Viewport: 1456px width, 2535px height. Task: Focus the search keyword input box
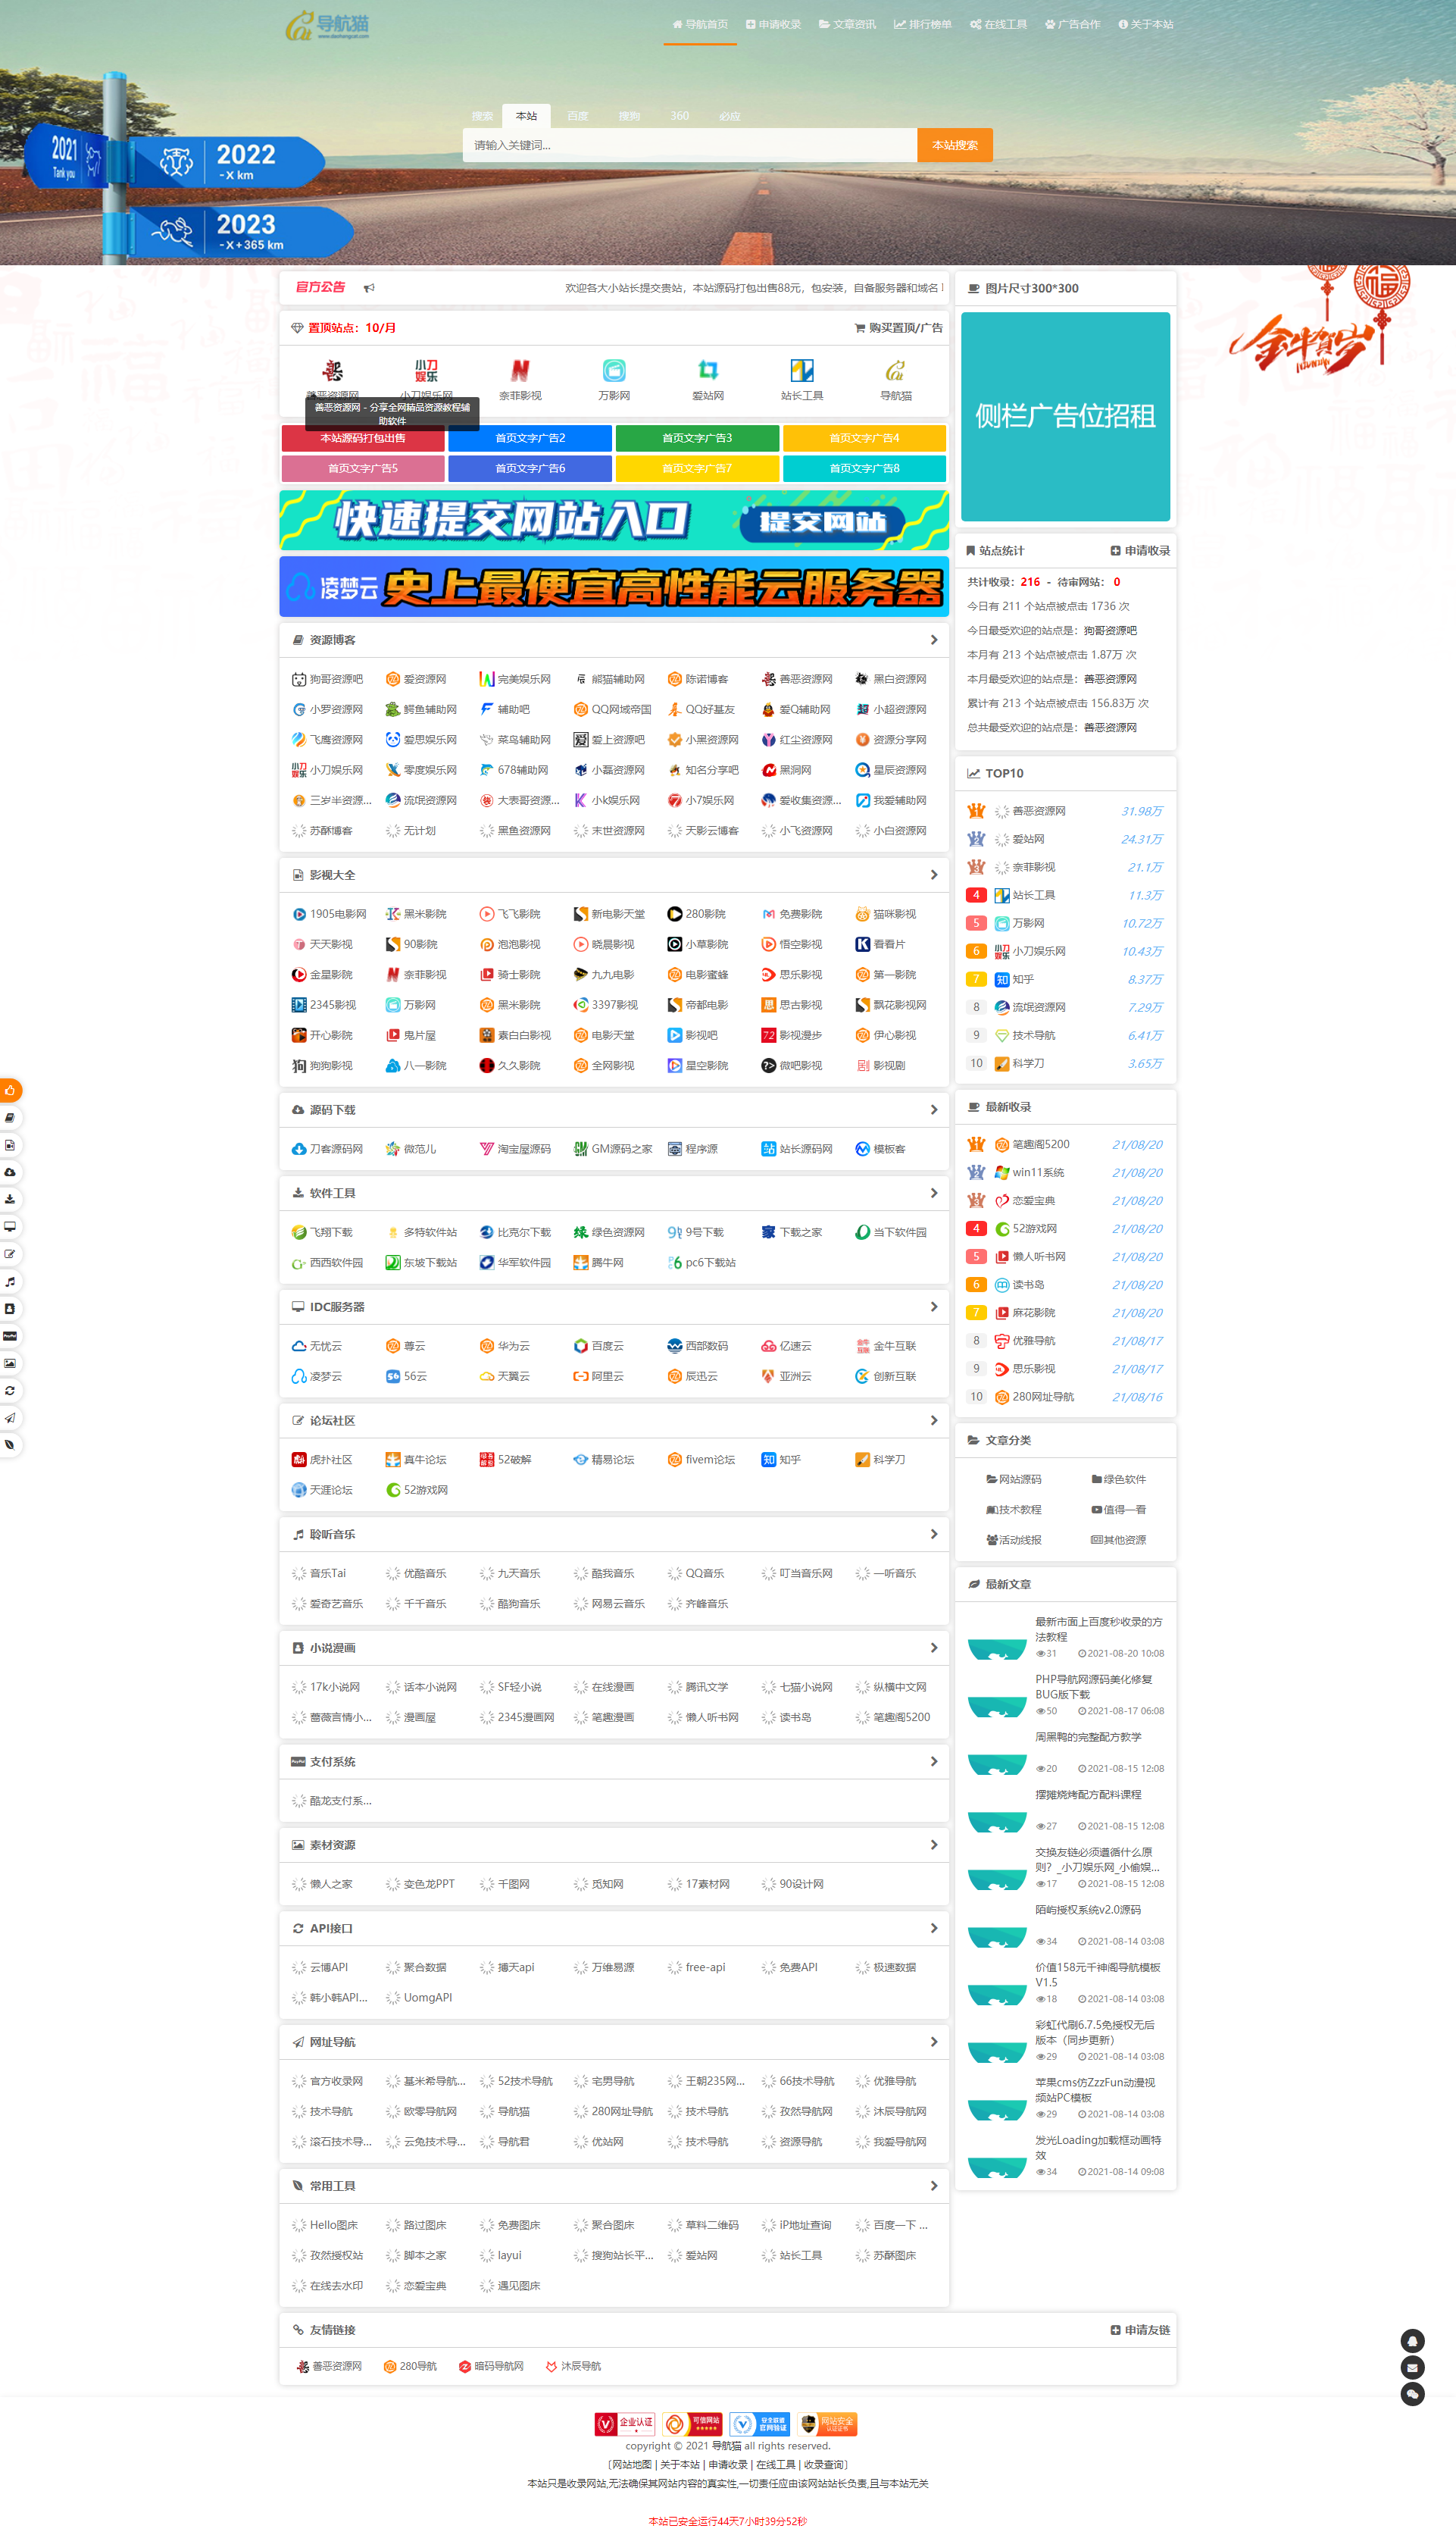(690, 145)
